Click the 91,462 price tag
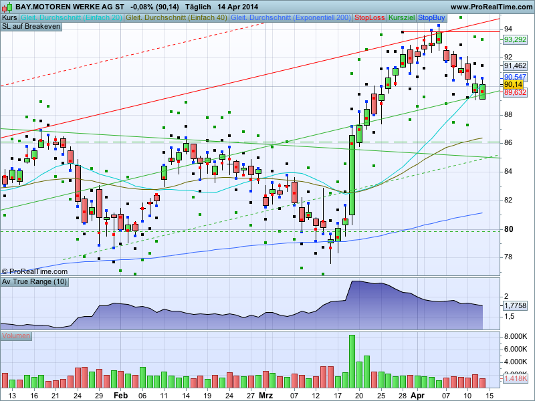 [x=515, y=65]
